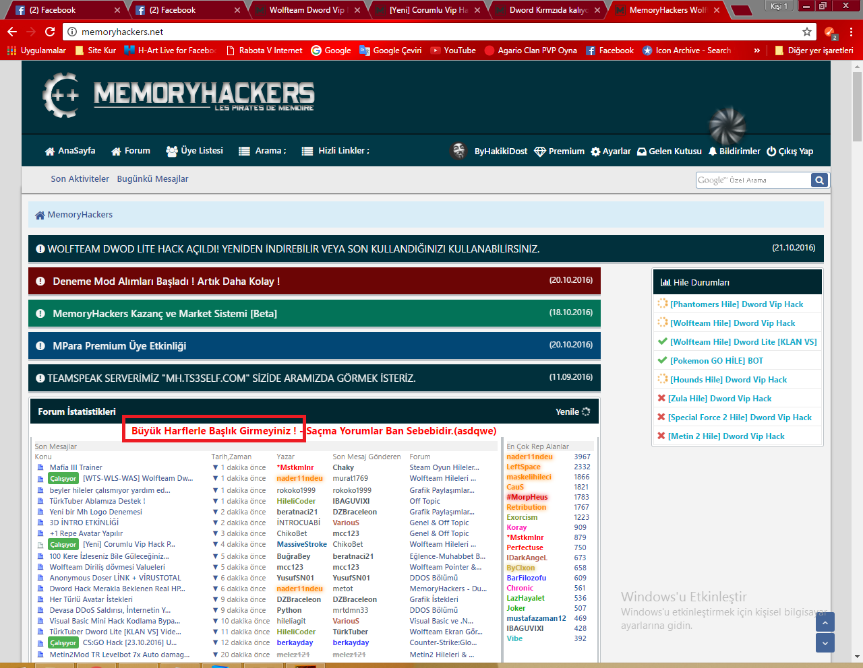Open a new browser tab

[x=741, y=10]
